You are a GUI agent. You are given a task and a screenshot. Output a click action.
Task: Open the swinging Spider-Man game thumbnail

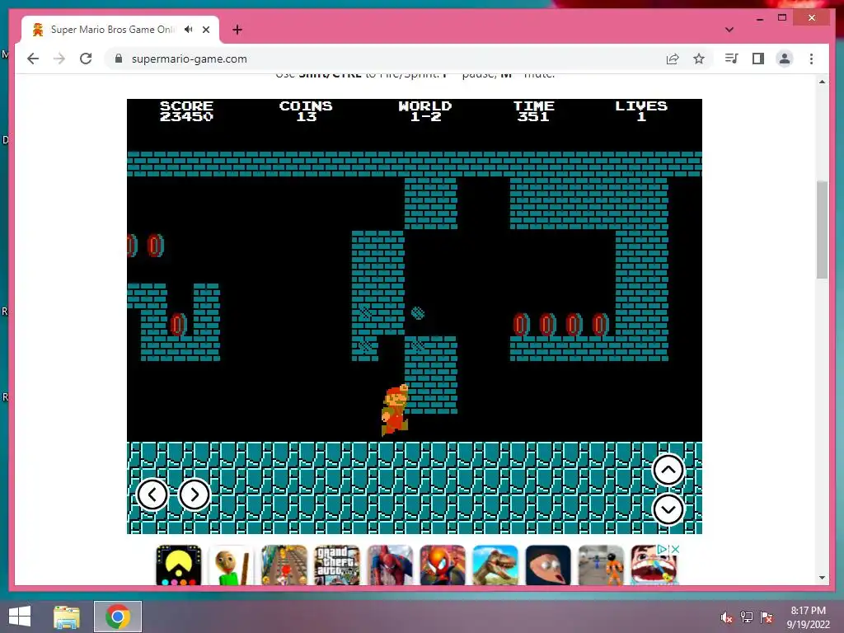tap(390, 565)
